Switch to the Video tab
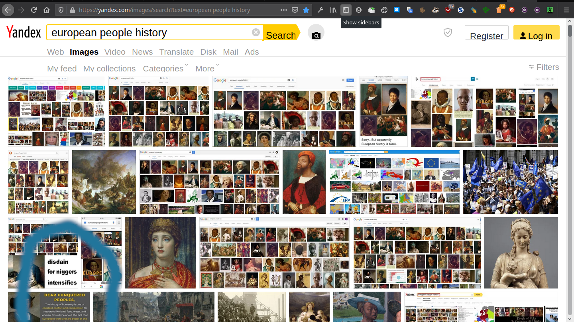Screen dimensions: 574x322 pos(115,52)
